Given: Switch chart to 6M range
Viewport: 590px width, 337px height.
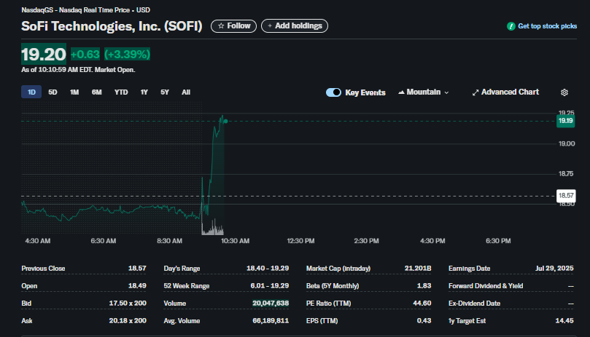Looking at the screenshot, I should point(97,92).
